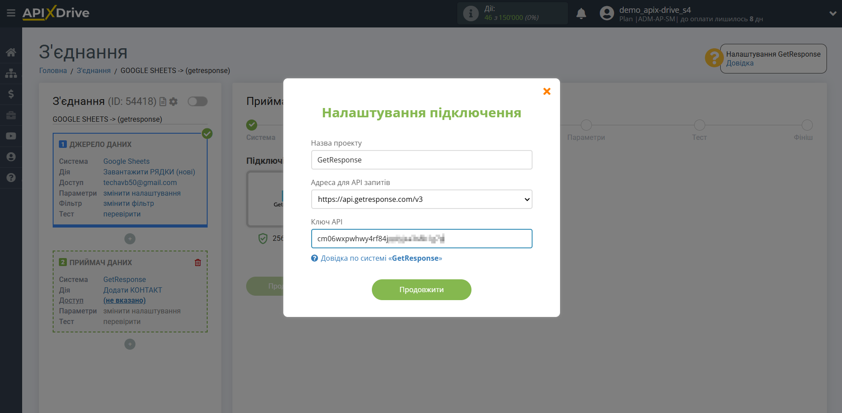Focus the project name field
This screenshot has height=413, width=842.
[421, 160]
